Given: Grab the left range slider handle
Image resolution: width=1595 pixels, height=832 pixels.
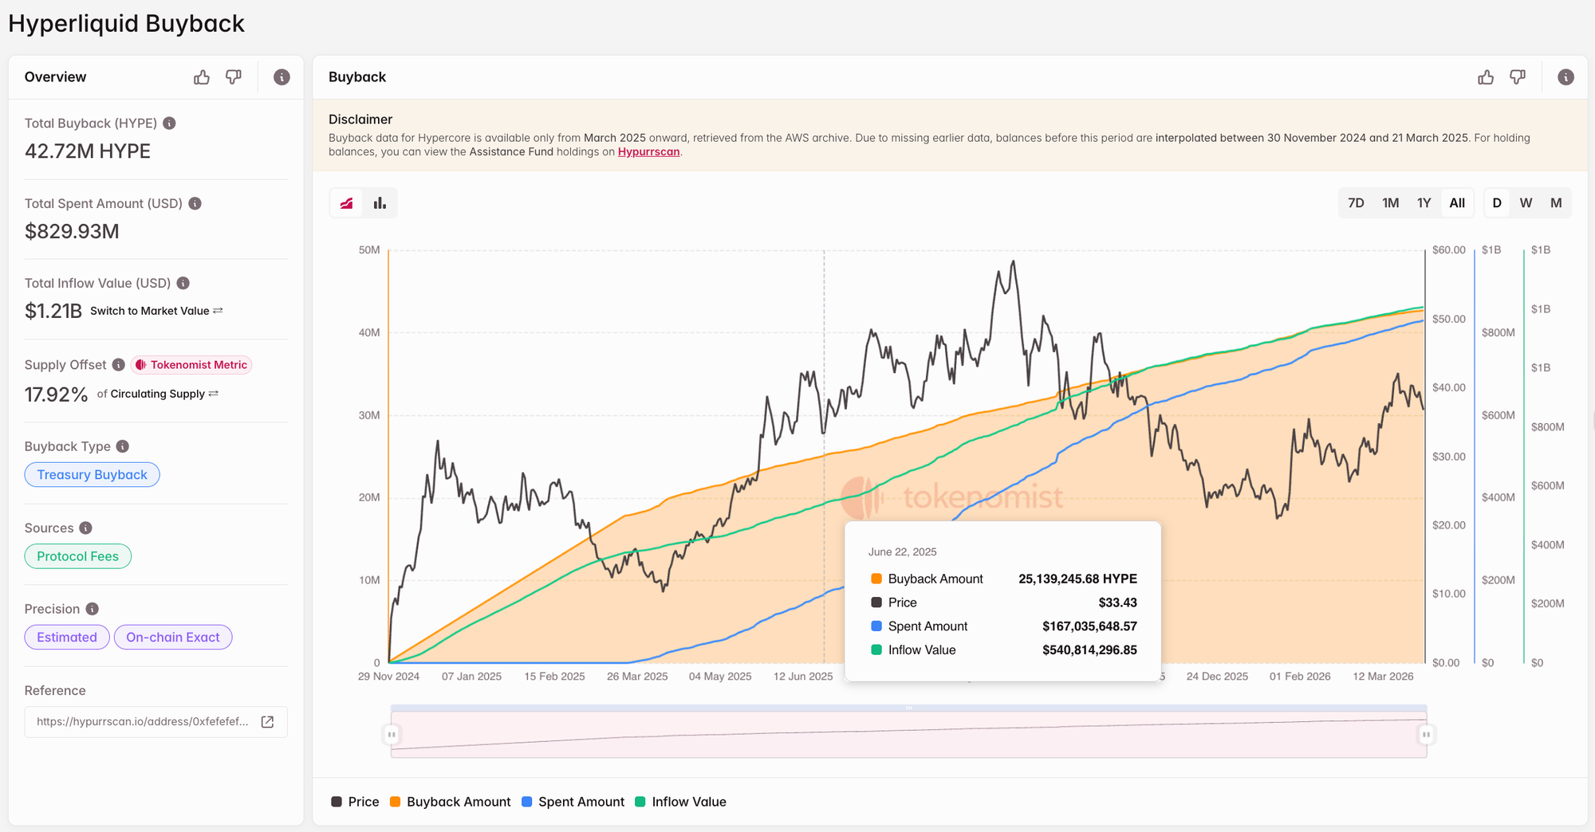Looking at the screenshot, I should coord(392,734).
